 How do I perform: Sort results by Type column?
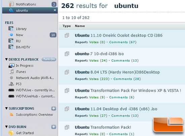point(67,26)
